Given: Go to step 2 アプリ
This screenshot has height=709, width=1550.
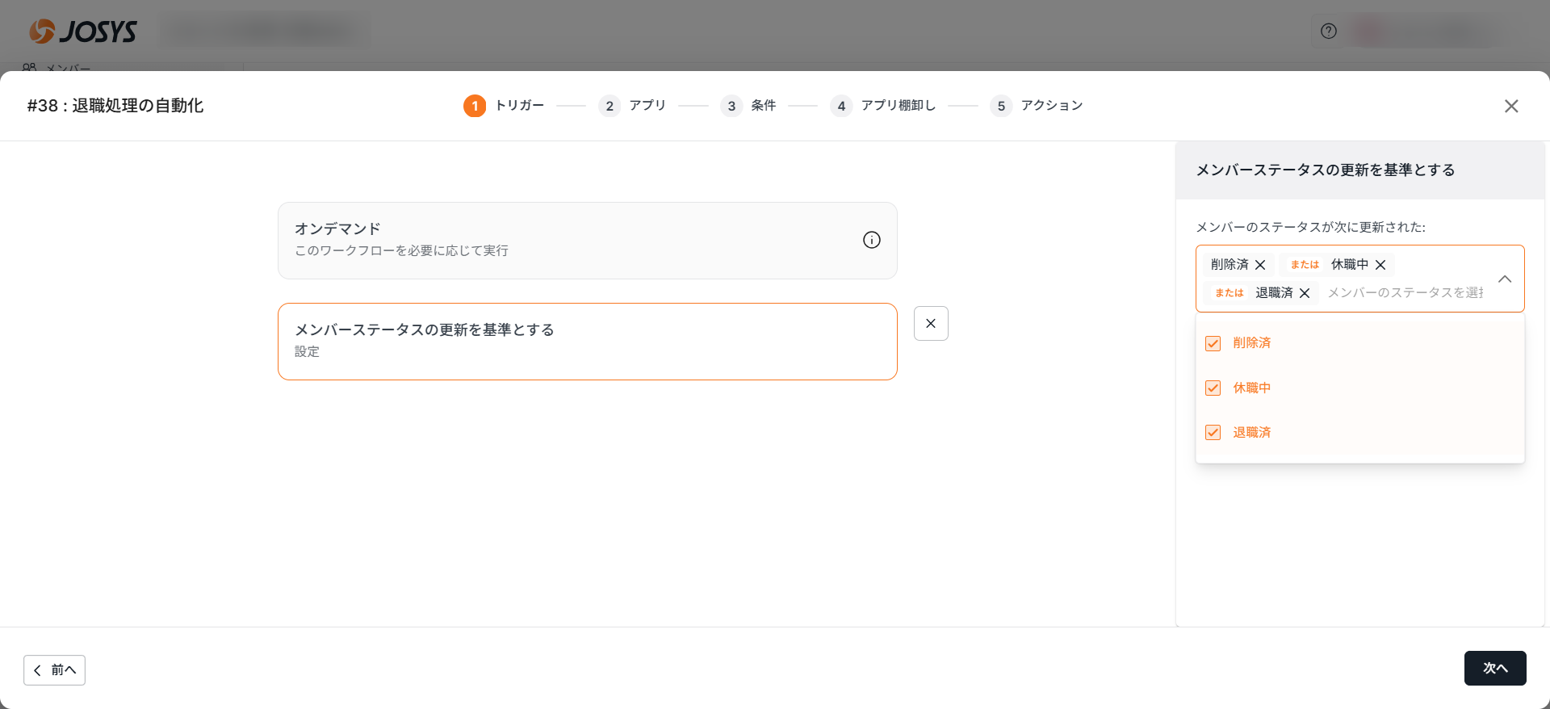Looking at the screenshot, I should (x=632, y=106).
